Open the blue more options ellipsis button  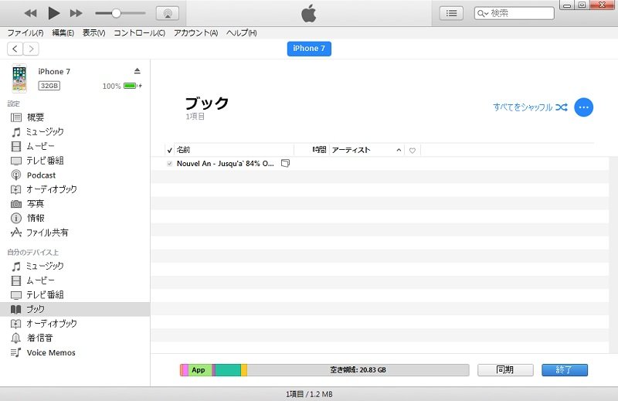coord(584,107)
